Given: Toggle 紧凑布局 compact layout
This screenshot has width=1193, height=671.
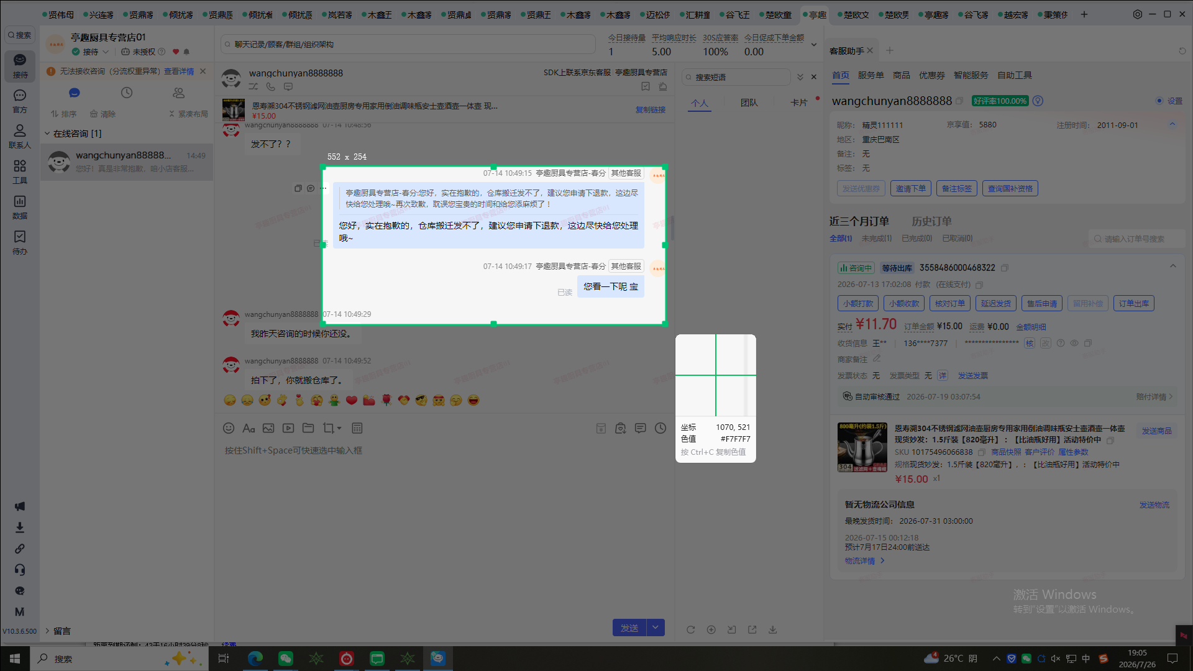Looking at the screenshot, I should pyautogui.click(x=188, y=114).
